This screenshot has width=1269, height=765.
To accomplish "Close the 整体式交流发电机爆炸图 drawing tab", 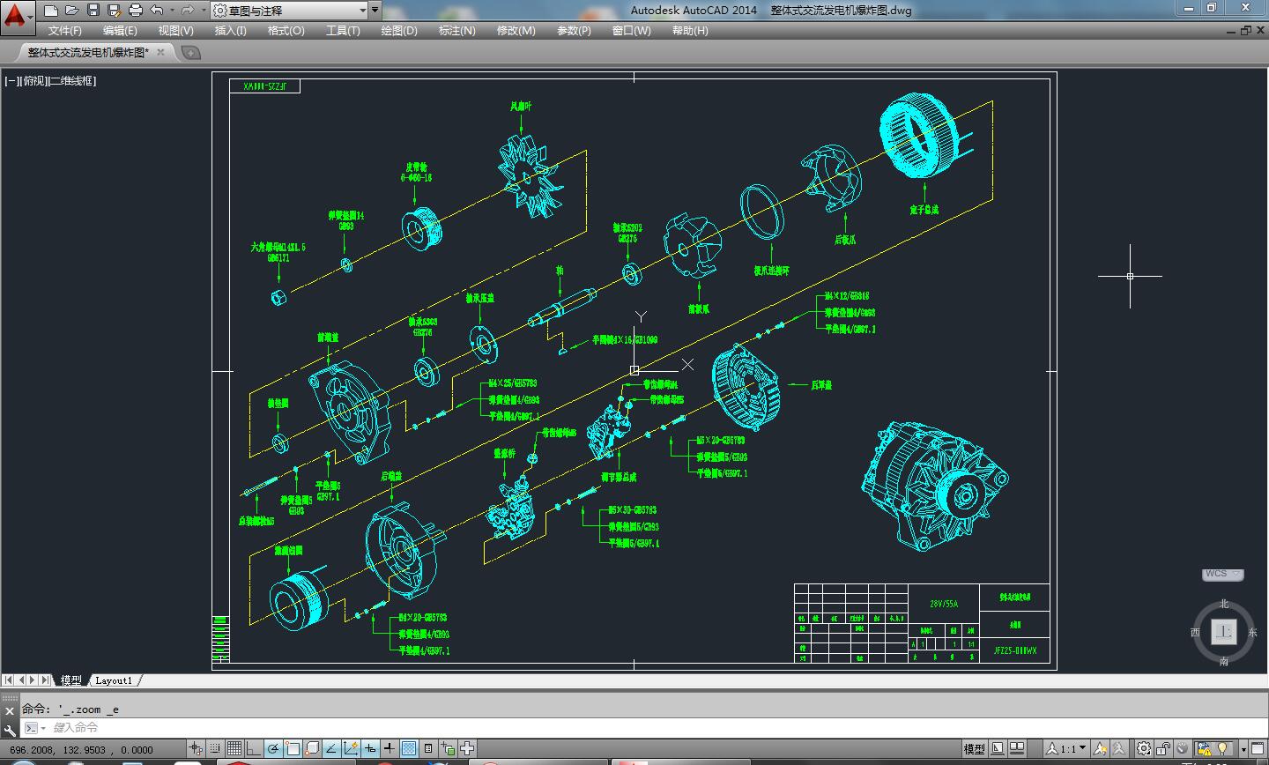I will (160, 52).
